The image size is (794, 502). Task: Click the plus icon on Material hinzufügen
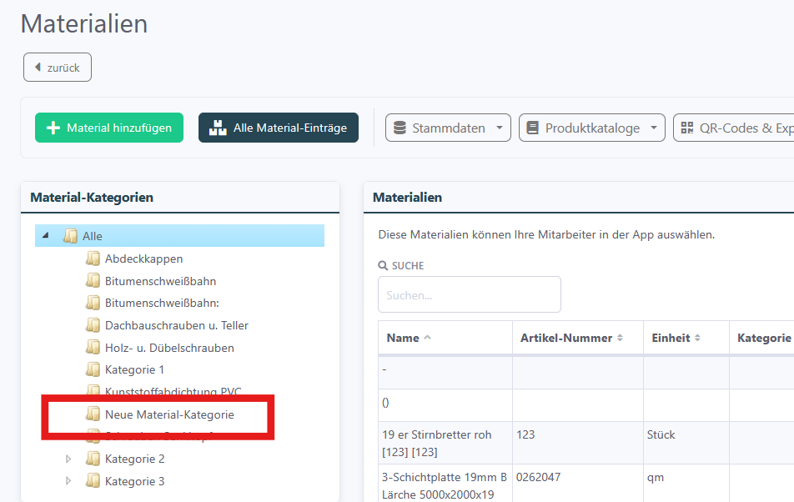tap(53, 128)
